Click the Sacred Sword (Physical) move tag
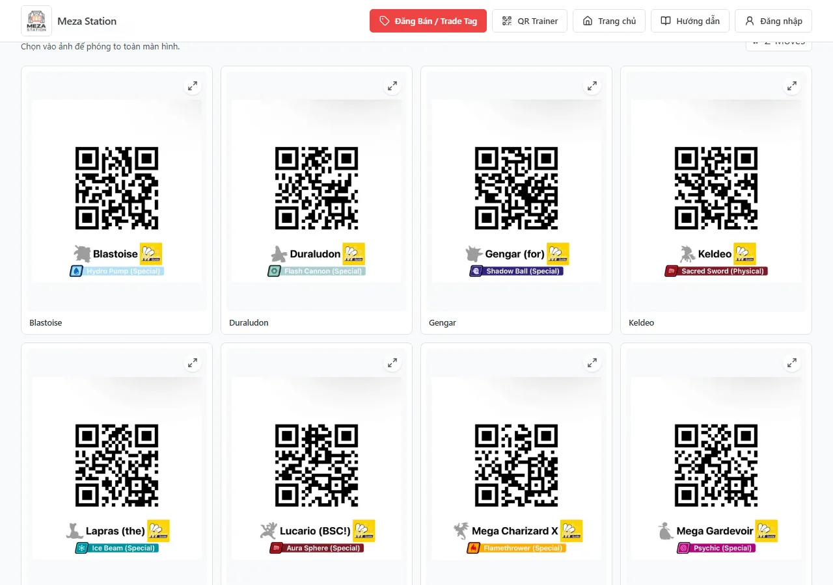Viewport: 833px width, 585px height. pos(717,271)
